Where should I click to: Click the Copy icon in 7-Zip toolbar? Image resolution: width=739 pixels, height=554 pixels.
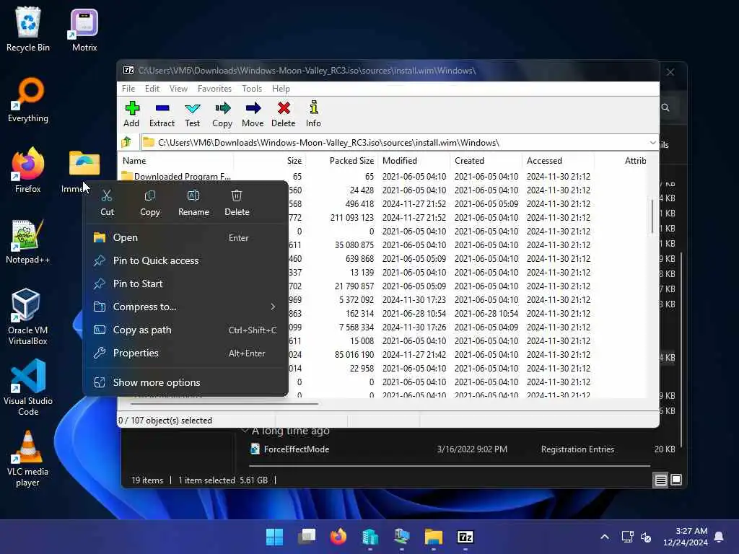(222, 114)
